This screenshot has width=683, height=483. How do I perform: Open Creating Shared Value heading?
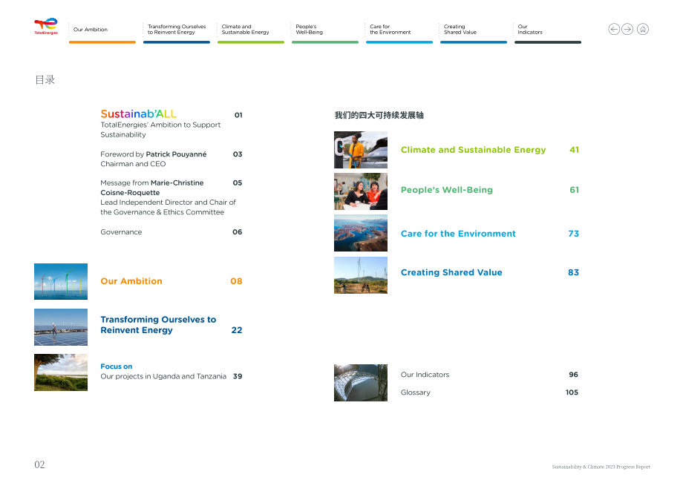(451, 272)
